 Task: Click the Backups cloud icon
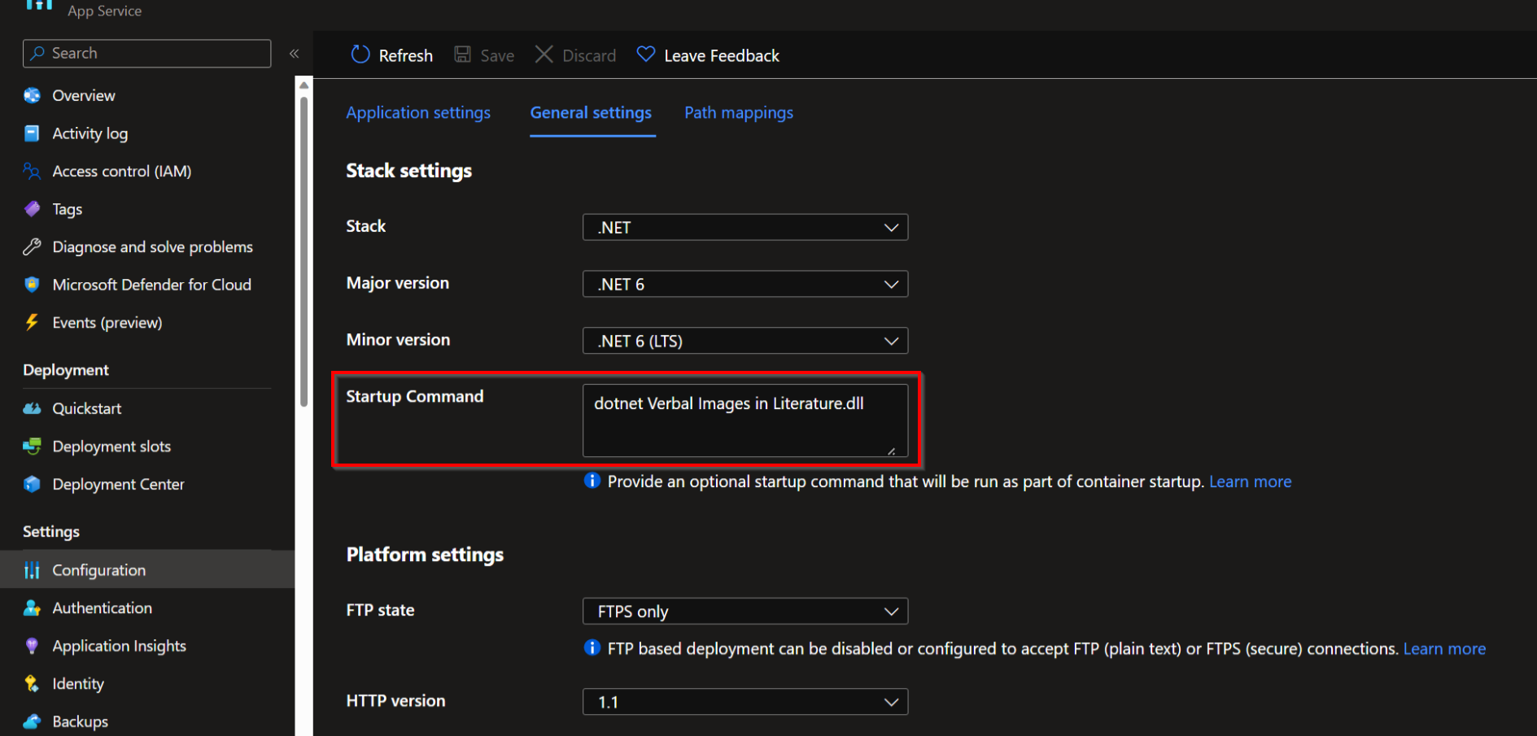tap(32, 721)
